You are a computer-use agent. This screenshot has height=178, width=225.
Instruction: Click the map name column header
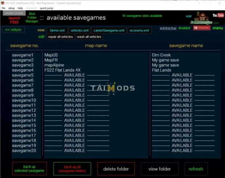(x=96, y=46)
